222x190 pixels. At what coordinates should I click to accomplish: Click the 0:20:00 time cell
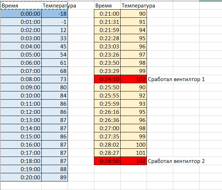pos(21,177)
